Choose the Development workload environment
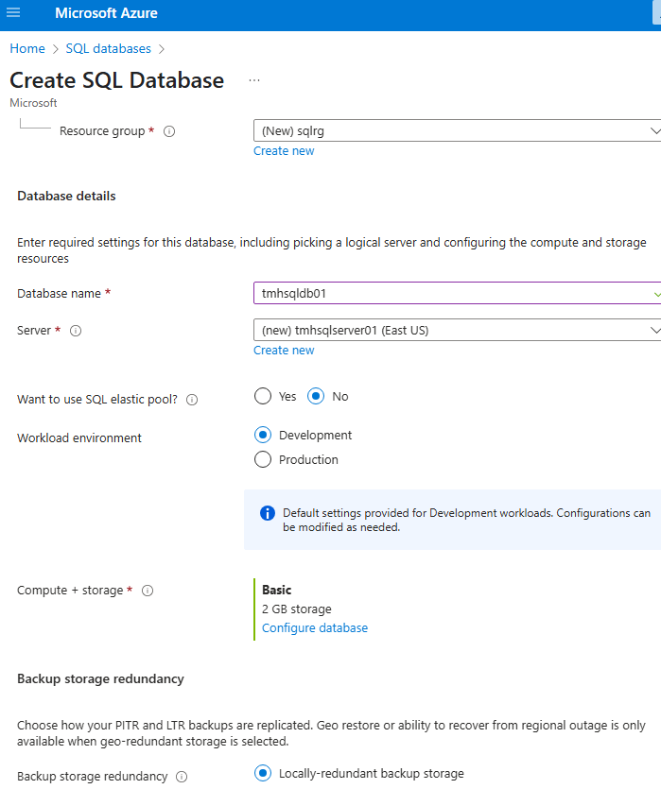661x789 pixels. 263,436
